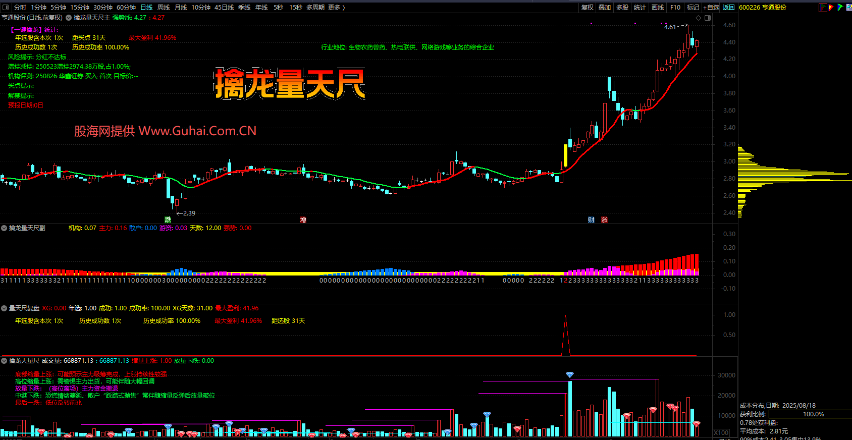
Task: Click the blue 财 event marker
Action: pos(591,220)
